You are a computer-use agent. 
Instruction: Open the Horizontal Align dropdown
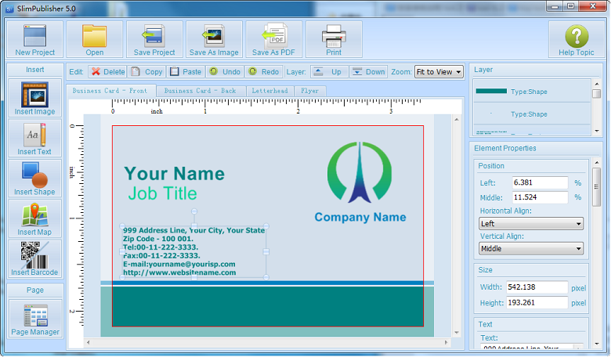[x=531, y=224]
